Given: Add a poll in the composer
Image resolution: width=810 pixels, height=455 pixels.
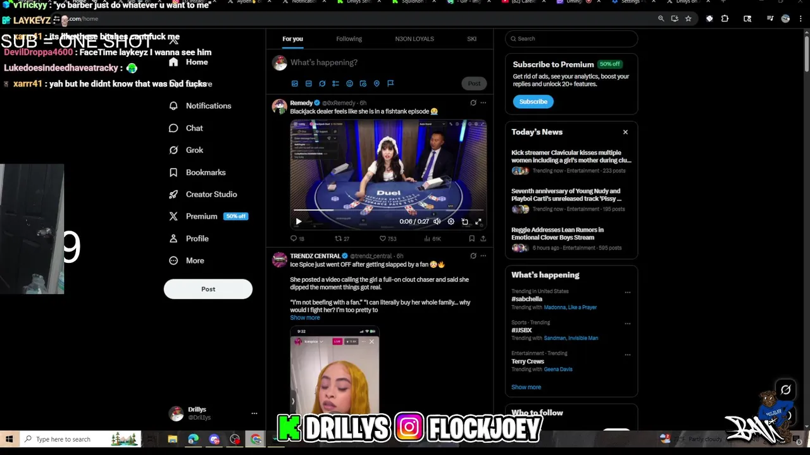Looking at the screenshot, I should click(335, 83).
